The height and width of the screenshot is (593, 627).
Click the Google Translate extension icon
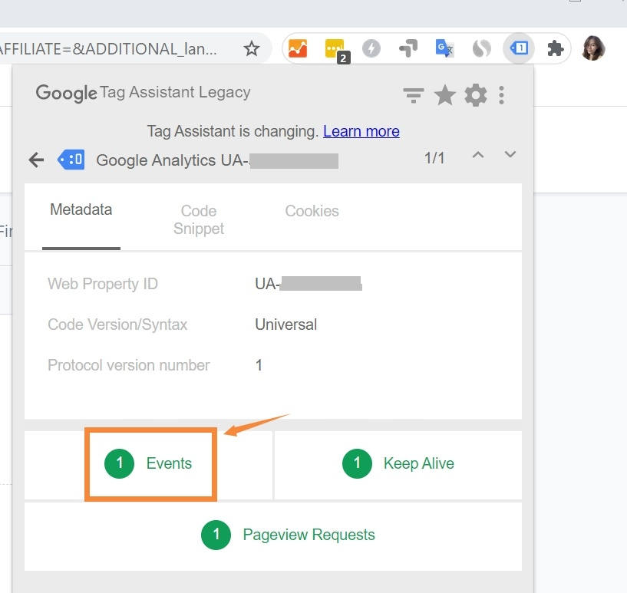444,49
